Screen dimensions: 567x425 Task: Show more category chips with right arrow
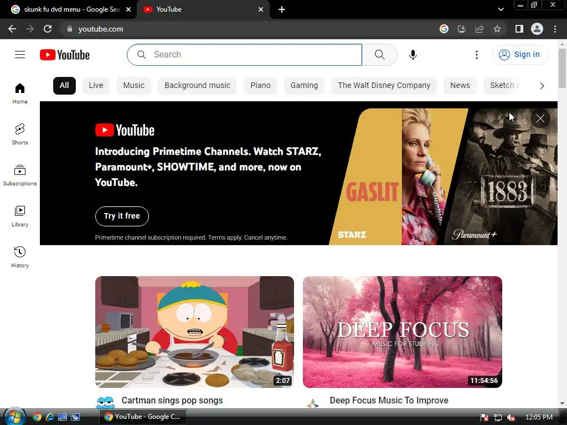pyautogui.click(x=542, y=86)
